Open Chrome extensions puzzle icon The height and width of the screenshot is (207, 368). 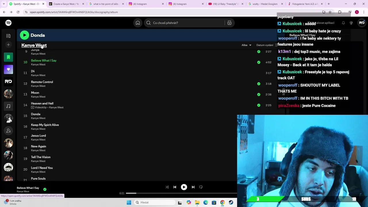(x=340, y=12)
